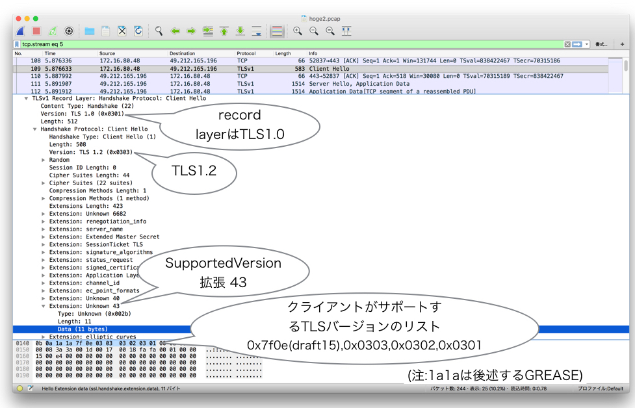Open the go to specified packet tool
The image size is (635, 408).
208,31
